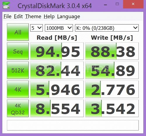Open the test count dropdown showing 5
The height and width of the screenshot is (136, 146).
click(x=36, y=28)
